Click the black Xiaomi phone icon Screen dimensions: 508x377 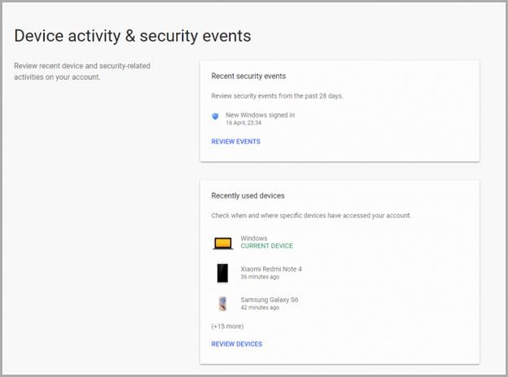pyautogui.click(x=222, y=273)
